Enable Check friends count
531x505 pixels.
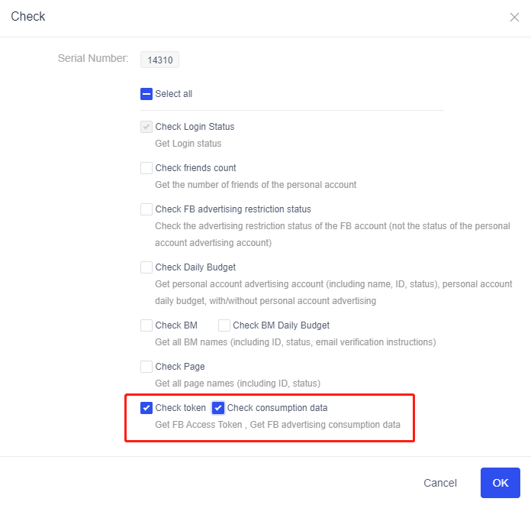click(146, 168)
